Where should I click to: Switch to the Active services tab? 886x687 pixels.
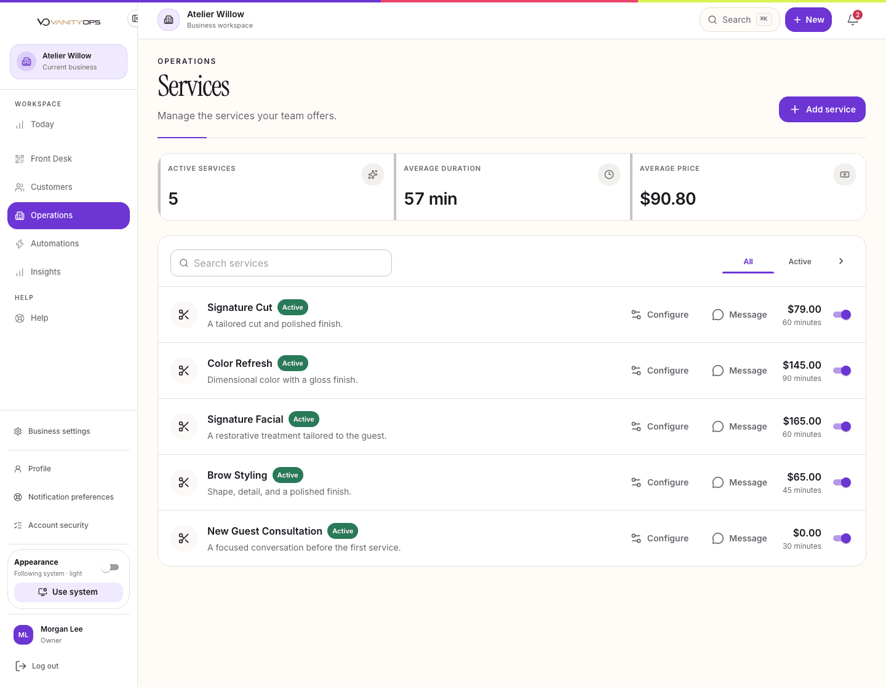pos(800,262)
